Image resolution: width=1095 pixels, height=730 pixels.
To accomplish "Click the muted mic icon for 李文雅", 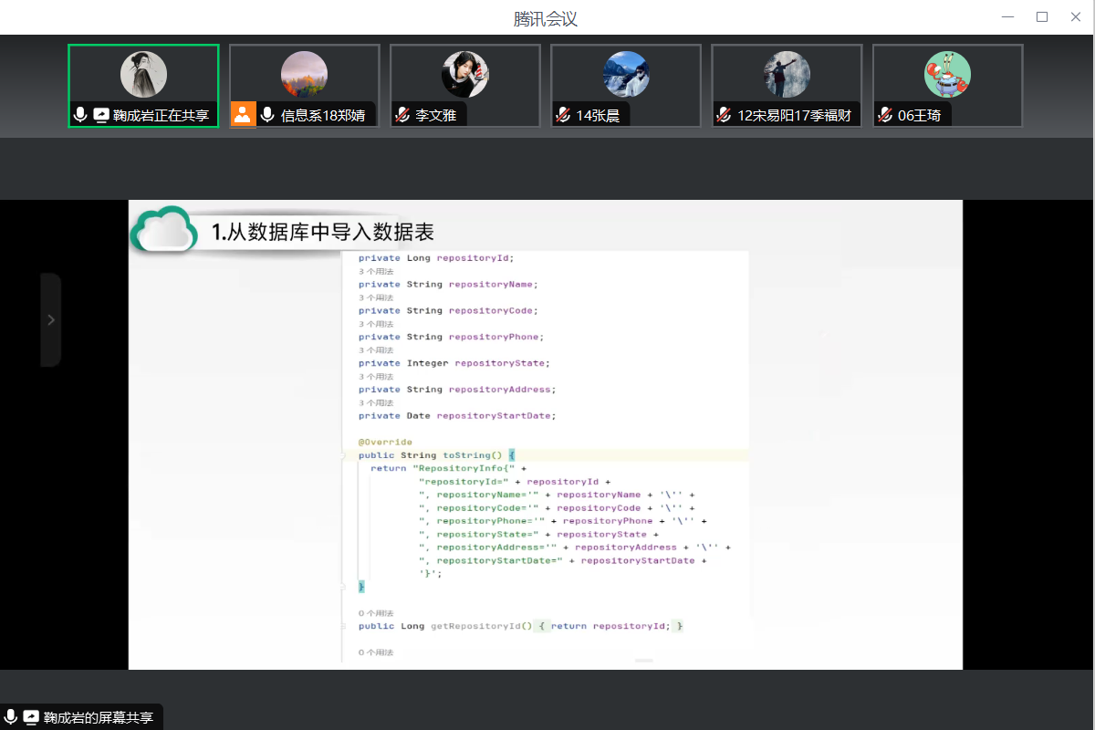I will tap(401, 115).
